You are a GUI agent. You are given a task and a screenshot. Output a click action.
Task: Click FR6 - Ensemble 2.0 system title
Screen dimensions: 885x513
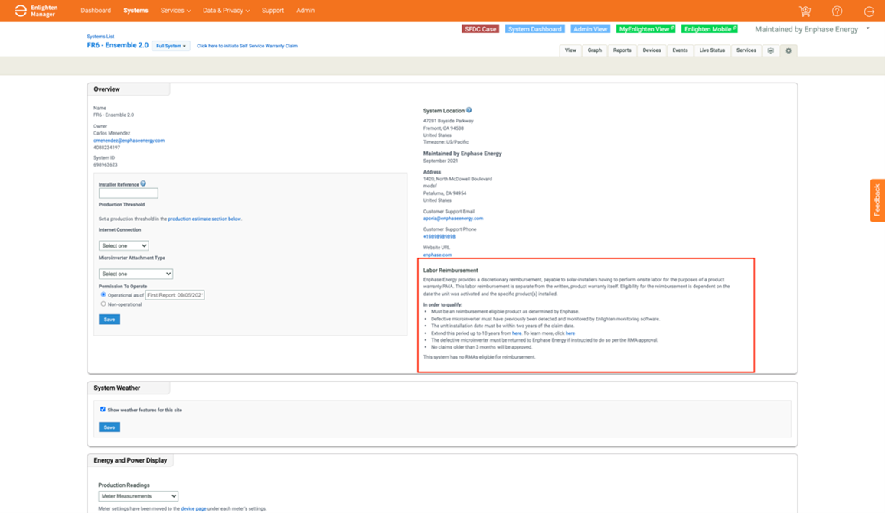117,45
